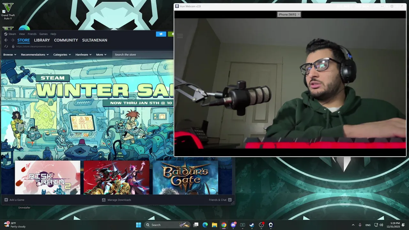Viewport: 409px width, 230px height.
Task: Open Discord from the taskbar
Action: (233, 225)
